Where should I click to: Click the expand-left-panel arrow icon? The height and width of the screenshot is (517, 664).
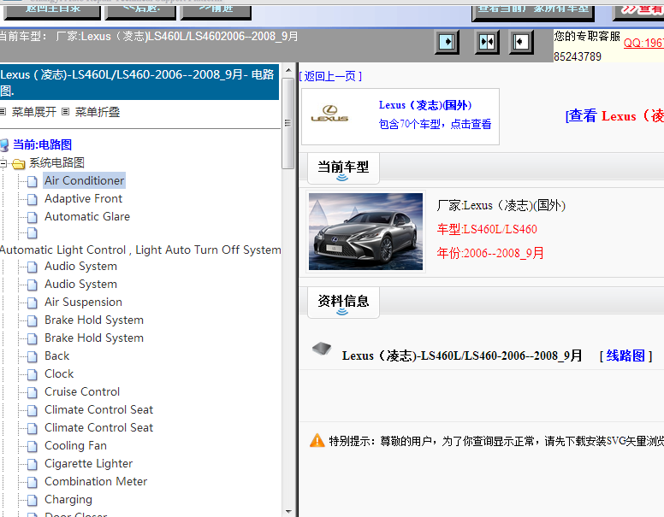point(520,42)
